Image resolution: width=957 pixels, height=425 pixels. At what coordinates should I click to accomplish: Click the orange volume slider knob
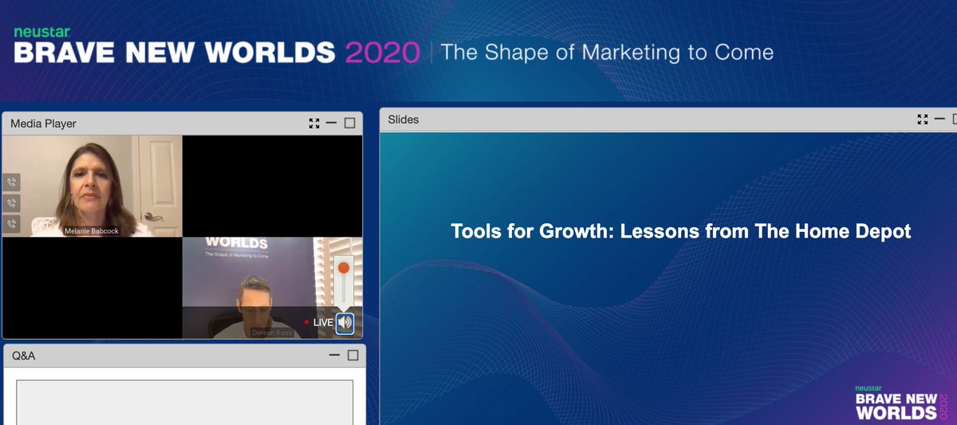[x=344, y=267]
